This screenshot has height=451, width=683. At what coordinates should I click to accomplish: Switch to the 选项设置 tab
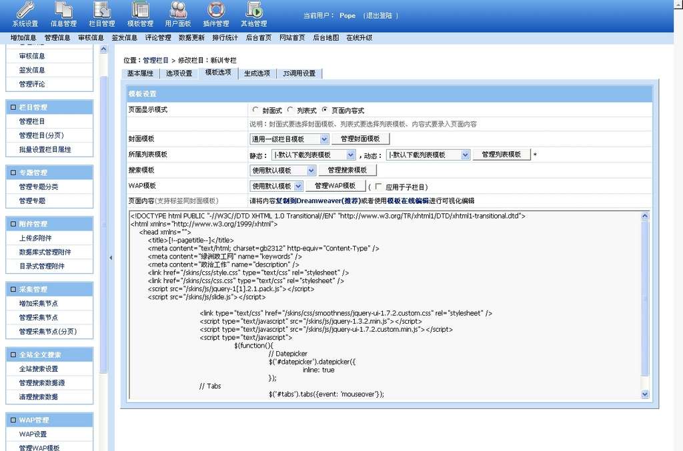pos(179,73)
